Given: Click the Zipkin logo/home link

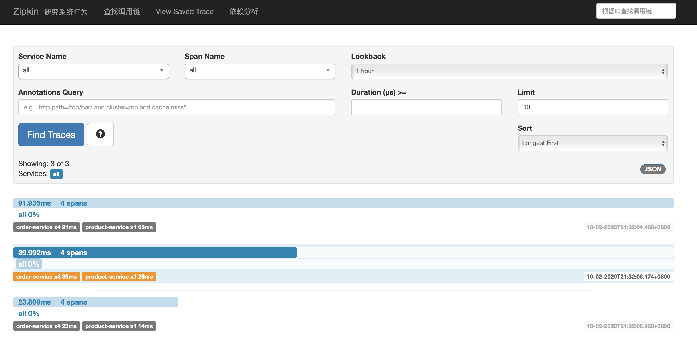Looking at the screenshot, I should 24,11.
